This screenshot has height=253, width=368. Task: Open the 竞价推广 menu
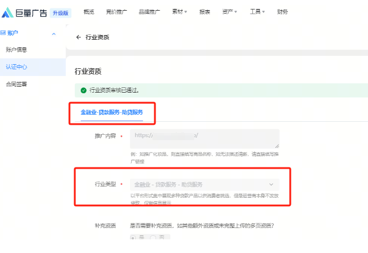pyautogui.click(x=116, y=12)
